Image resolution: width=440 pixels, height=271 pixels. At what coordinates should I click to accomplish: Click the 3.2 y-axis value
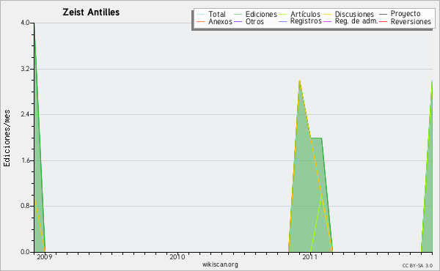(25, 69)
